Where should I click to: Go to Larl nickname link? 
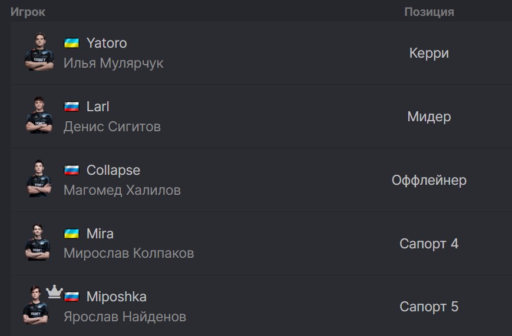98,107
